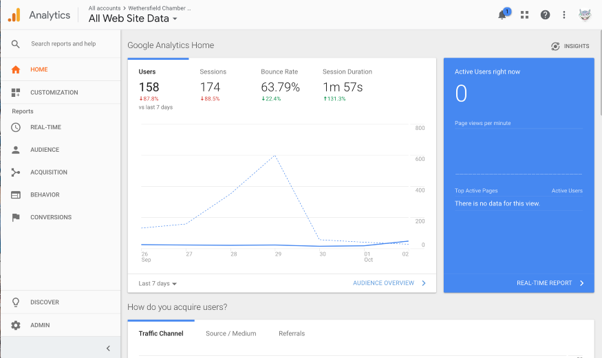Click the Audience Overview arrow chevron
The height and width of the screenshot is (358, 602).
tap(424, 283)
